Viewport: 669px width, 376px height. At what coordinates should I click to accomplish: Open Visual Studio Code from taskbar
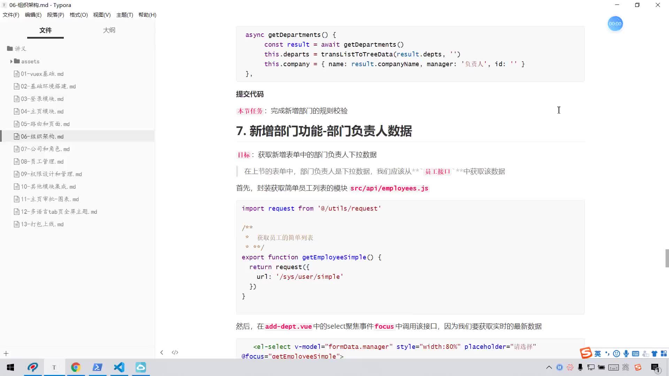[x=119, y=367]
